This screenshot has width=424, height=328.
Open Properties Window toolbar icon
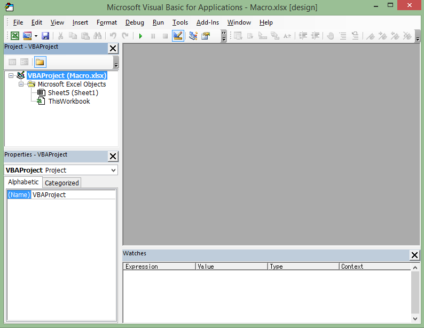pyautogui.click(x=206, y=36)
